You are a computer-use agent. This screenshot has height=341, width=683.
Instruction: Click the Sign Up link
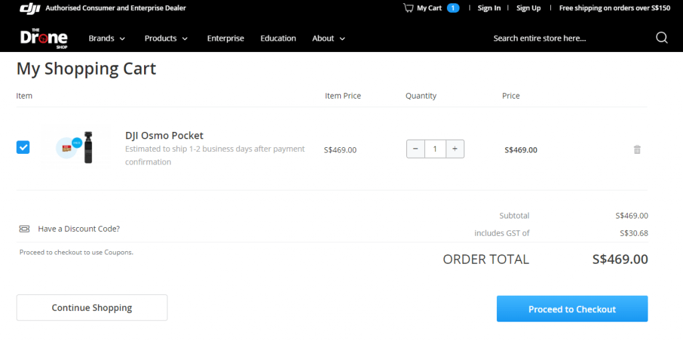coord(528,8)
